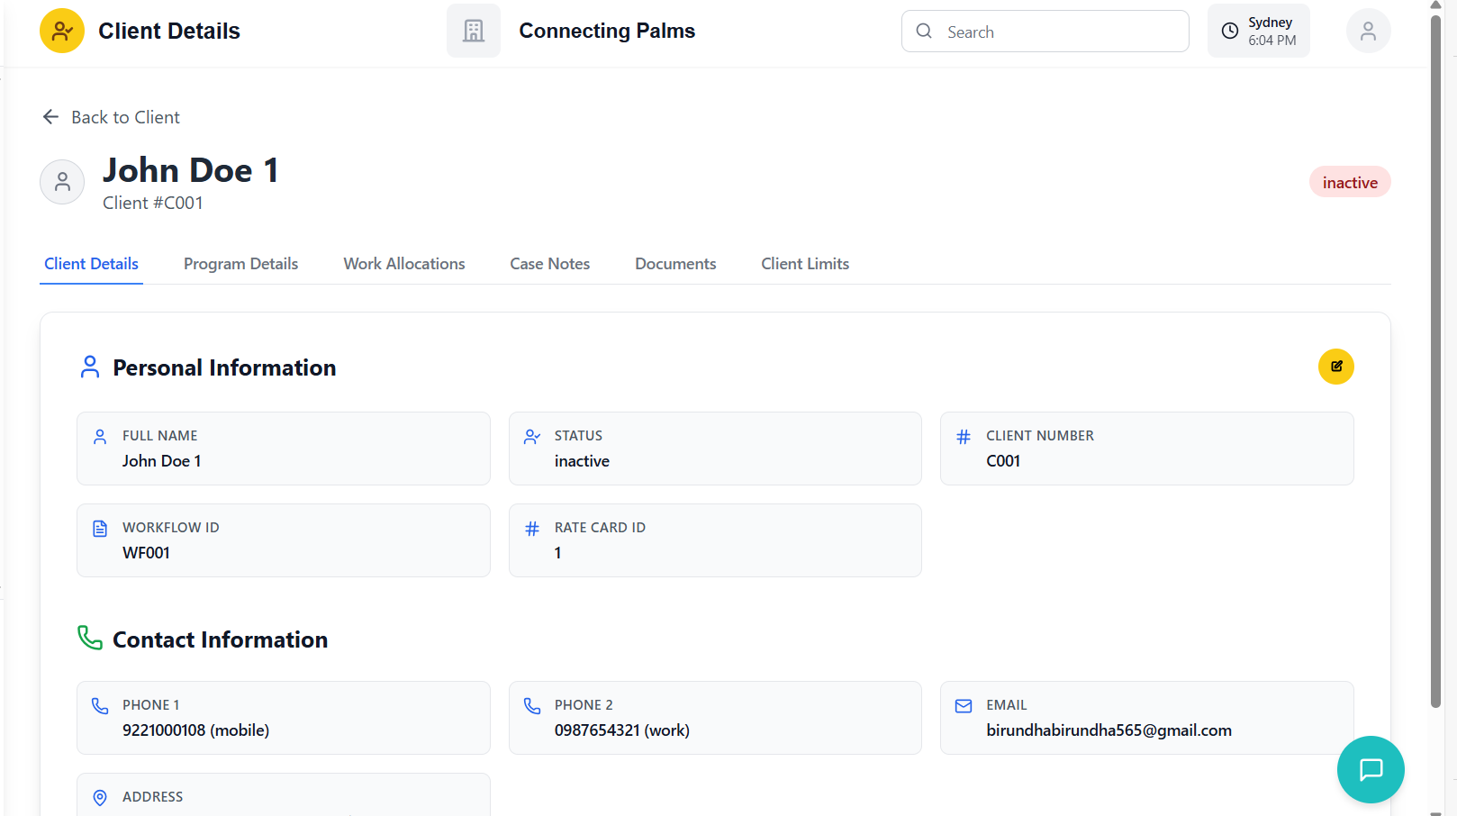Screen dimensions: 1457x816
Task: Click the building organization icon
Action: point(474,32)
